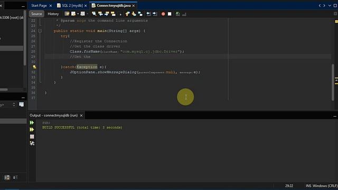338x190 pixels.
Task: Click Re-run with different parameters icon
Action: pos(32,130)
